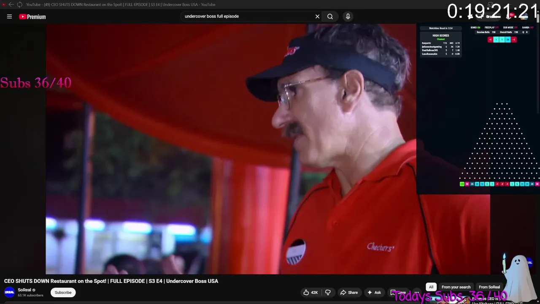Share the video
This screenshot has width=540, height=304.
349,292
